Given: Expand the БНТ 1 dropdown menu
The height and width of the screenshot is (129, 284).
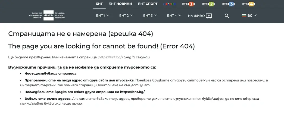Looking at the screenshot, I should [x=108, y=15].
